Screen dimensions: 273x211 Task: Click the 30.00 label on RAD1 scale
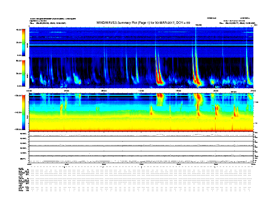pyautogui.click(x=19, y=73)
